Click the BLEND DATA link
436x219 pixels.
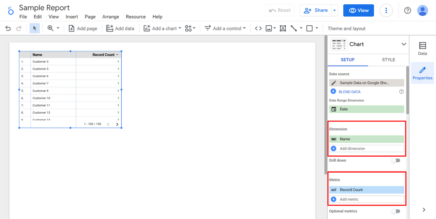click(x=349, y=92)
